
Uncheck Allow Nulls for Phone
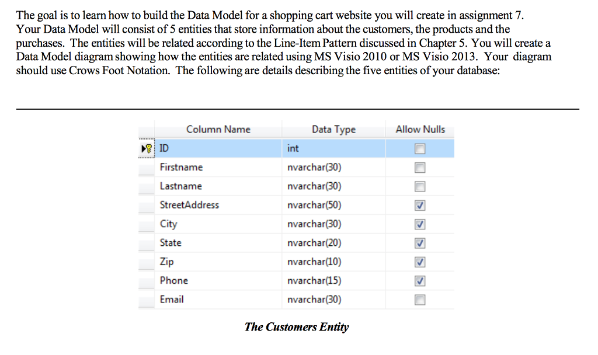point(420,281)
